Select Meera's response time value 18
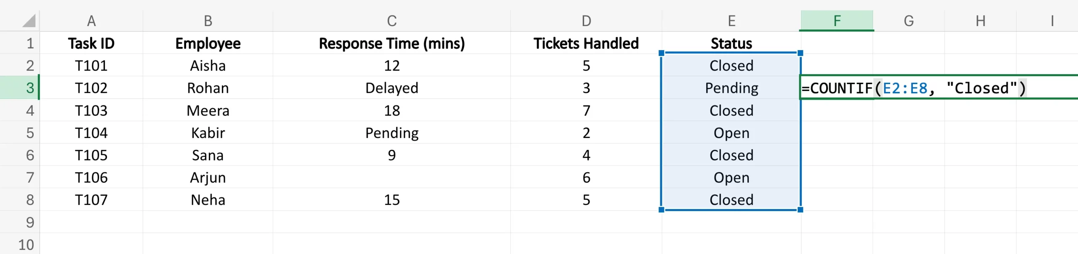This screenshot has width=1078, height=254. 392,111
